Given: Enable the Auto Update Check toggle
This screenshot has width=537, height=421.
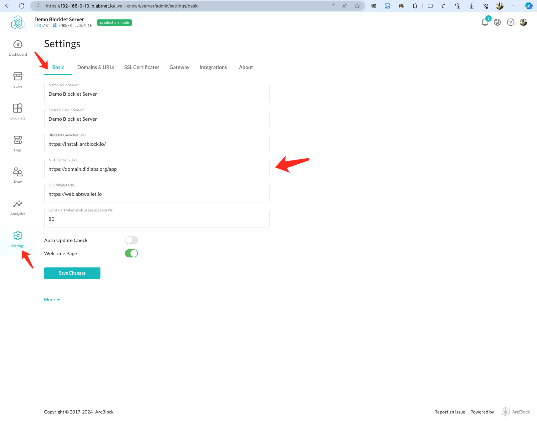Looking at the screenshot, I should [131, 240].
